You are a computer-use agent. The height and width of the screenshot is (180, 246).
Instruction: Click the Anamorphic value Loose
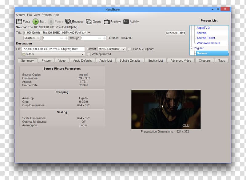(83, 125)
